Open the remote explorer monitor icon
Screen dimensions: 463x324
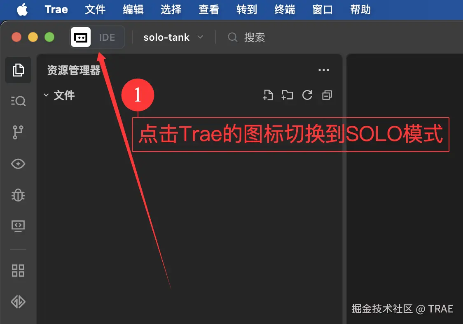pos(18,226)
